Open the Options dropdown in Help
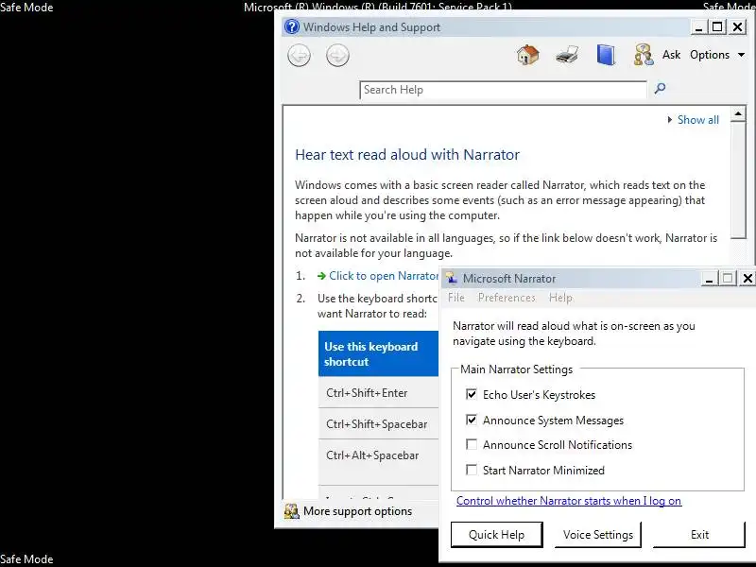Image resolution: width=756 pixels, height=567 pixels. coord(717,55)
